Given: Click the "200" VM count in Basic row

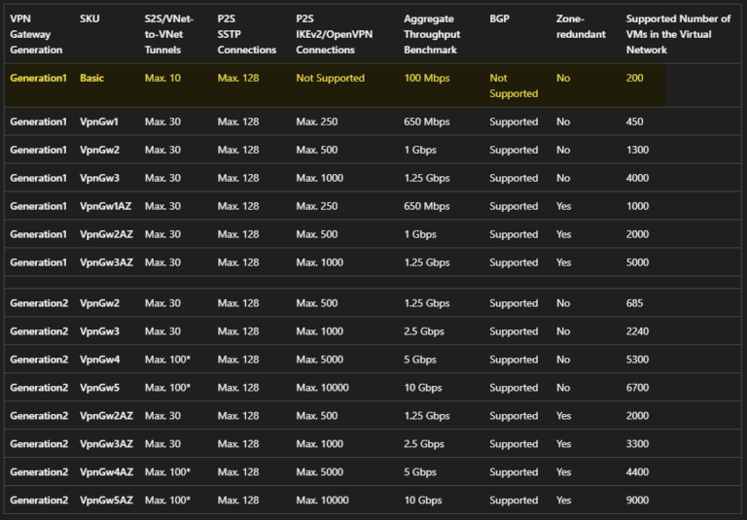Looking at the screenshot, I should (x=634, y=78).
